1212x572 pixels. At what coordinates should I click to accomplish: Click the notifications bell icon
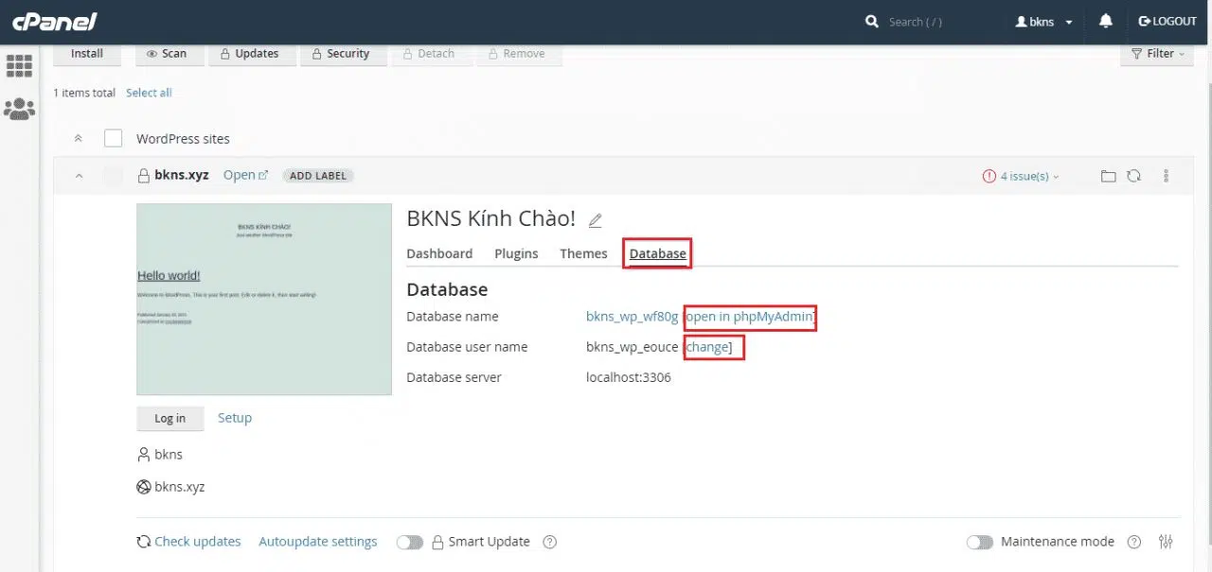click(1105, 21)
